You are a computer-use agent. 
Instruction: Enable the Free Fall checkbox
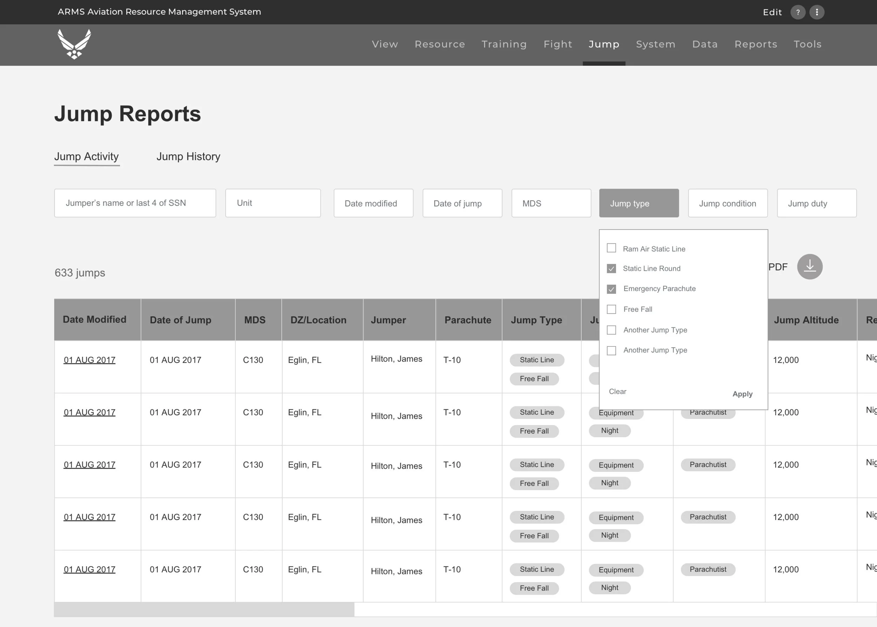click(611, 309)
